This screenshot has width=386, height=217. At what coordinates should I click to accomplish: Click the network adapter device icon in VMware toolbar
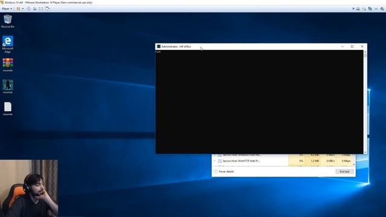[x=370, y=8]
